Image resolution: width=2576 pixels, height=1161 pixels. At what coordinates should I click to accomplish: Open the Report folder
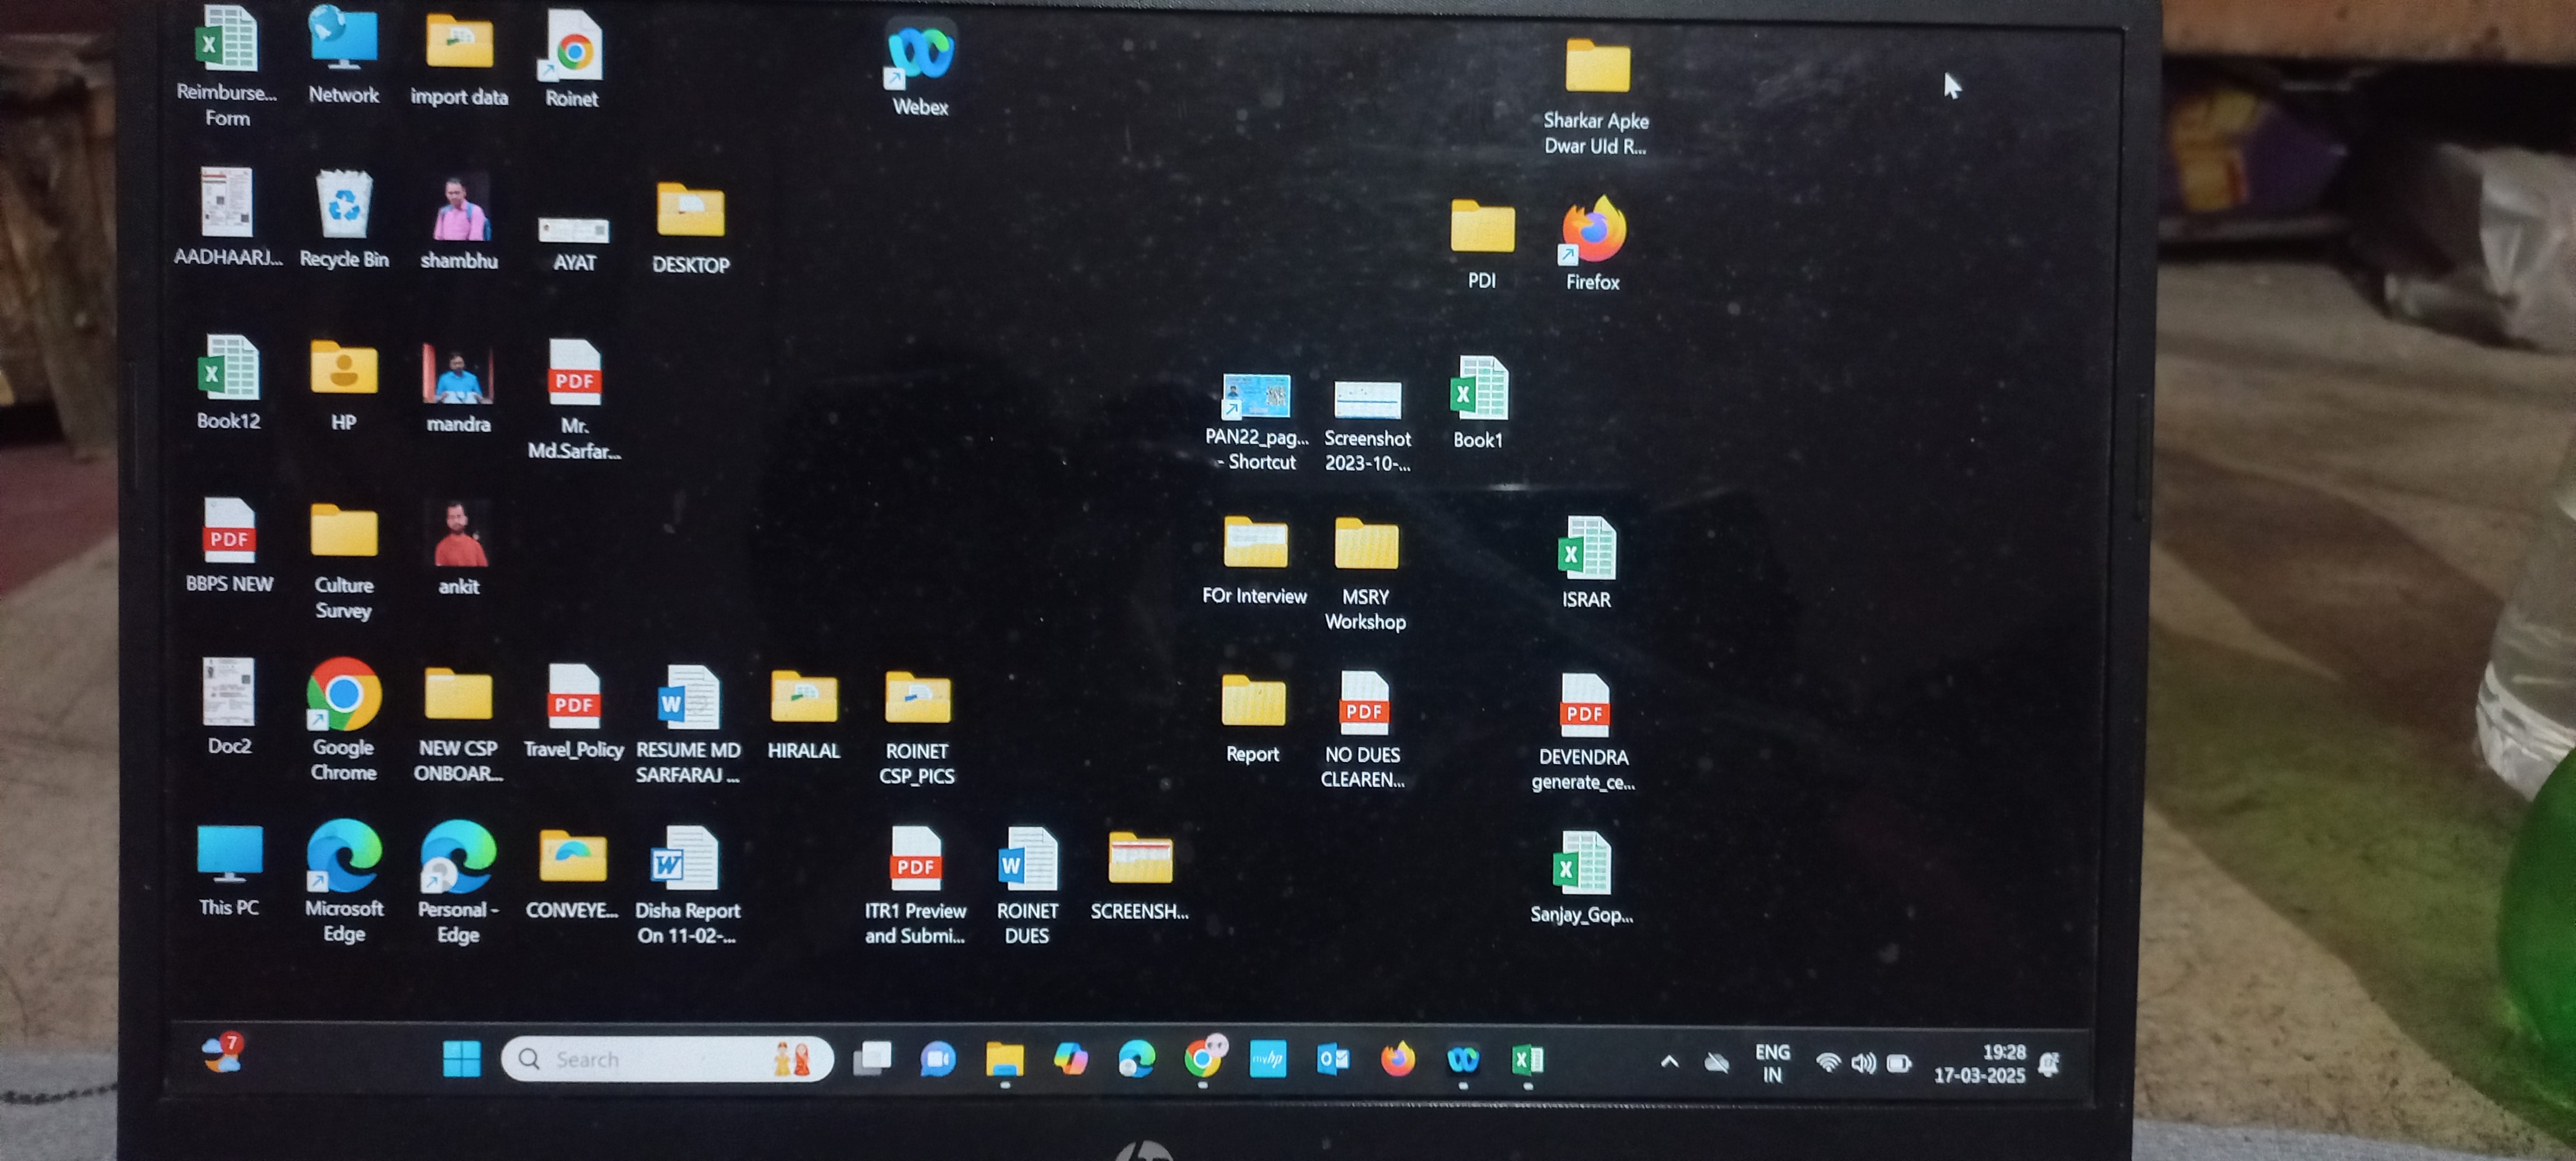[1252, 718]
